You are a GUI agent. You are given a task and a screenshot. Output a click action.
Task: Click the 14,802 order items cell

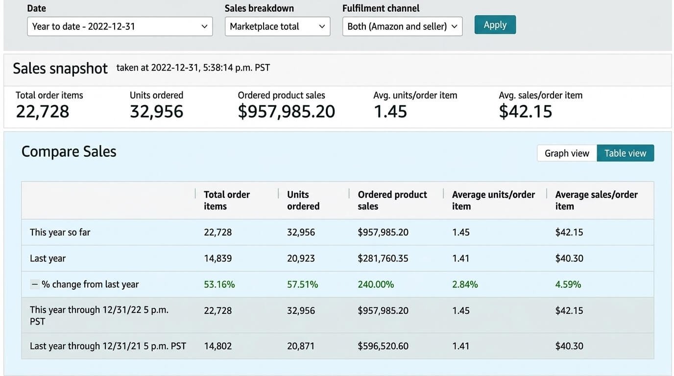(218, 346)
